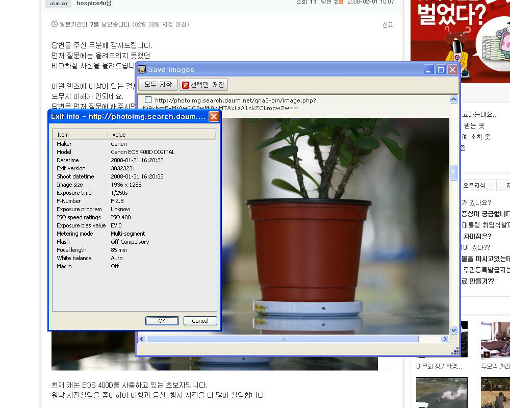This screenshot has height=408, width=510.
Task: Click the Value column header
Action: point(161,135)
